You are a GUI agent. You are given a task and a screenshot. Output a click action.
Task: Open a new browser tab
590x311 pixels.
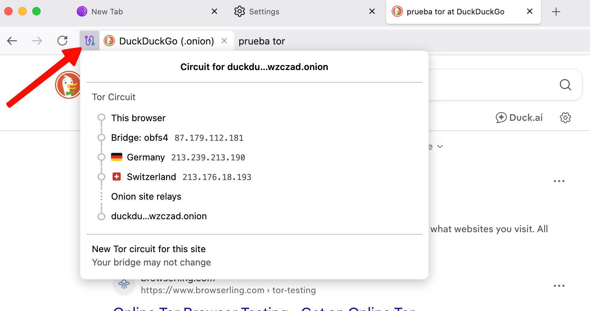pos(556,12)
